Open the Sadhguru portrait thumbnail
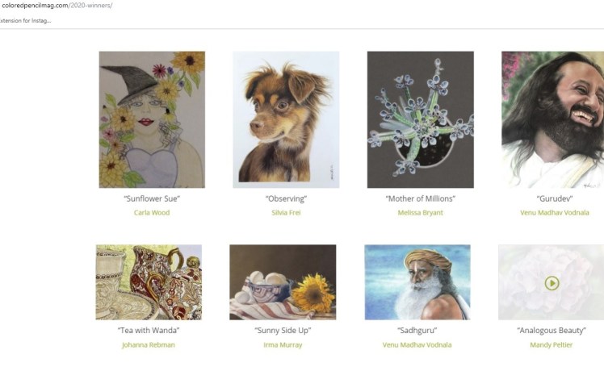Screen dimensions: 604x367 point(417,282)
